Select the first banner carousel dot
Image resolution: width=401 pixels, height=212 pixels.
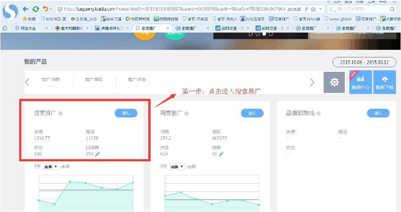pos(251,34)
